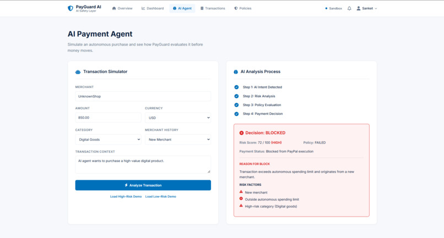Screen dimensions: 444x238
Task: Click the list icon in Transactions tab
Action: coord(202,8)
